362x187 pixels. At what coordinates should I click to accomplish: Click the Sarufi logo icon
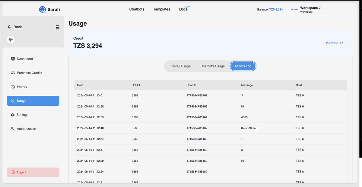pos(42,9)
